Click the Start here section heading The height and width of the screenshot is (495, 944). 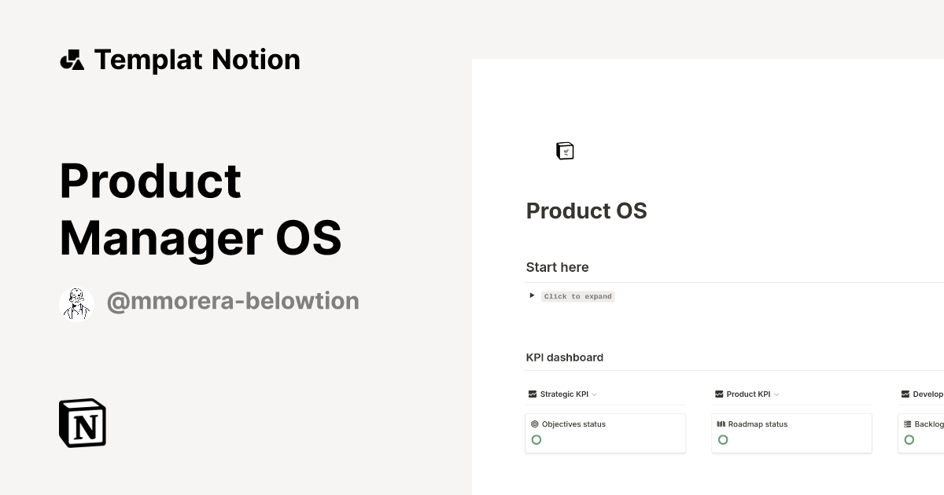[x=557, y=267]
